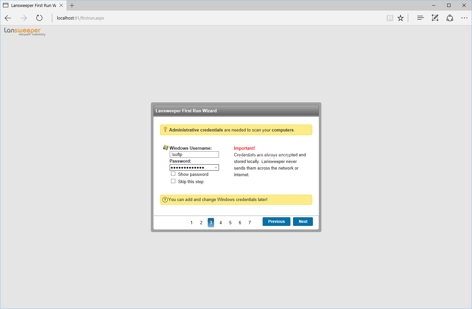Image resolution: width=472 pixels, height=309 pixels.
Task: Close the Lansweeper First Run tab
Action: (x=61, y=5)
